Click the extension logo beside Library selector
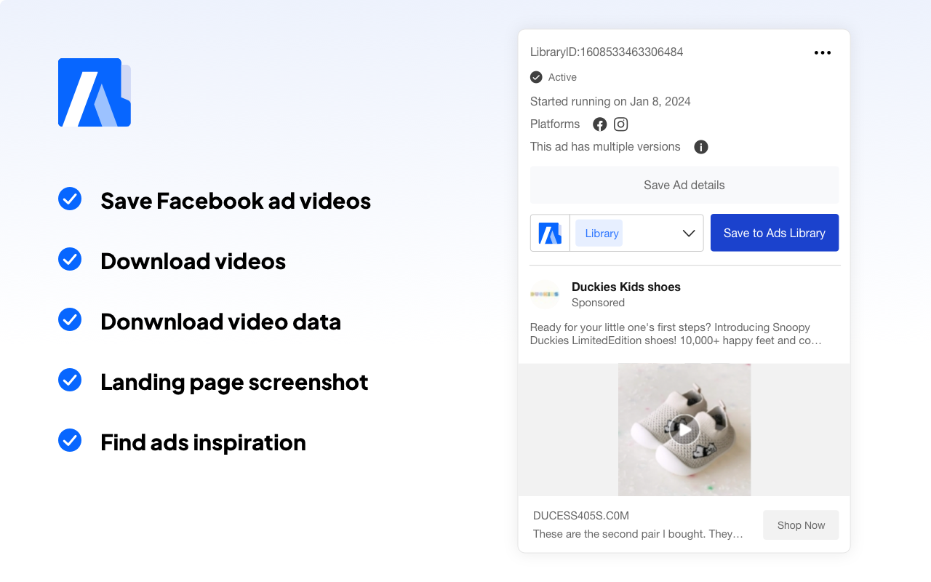931x582 pixels. tap(551, 232)
